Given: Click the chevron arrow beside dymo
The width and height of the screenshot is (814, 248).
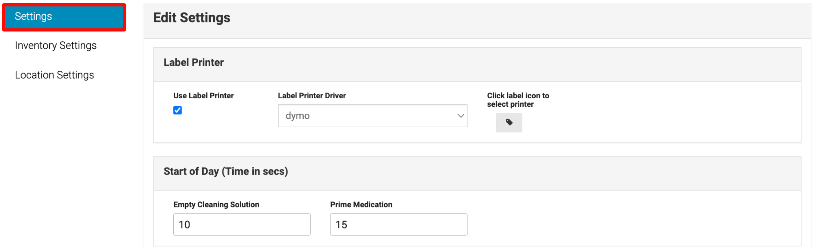Looking at the screenshot, I should (x=460, y=116).
